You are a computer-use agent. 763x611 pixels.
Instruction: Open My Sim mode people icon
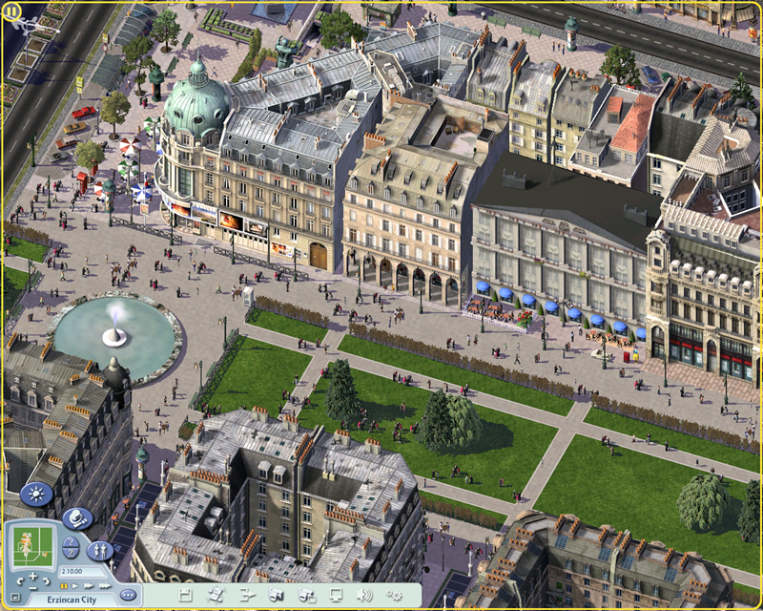(x=100, y=551)
